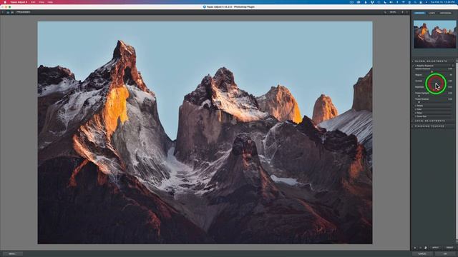This screenshot has height=257, width=458.
Task: Click the icon directly beside the Apply button
Action: pyautogui.click(x=426, y=248)
